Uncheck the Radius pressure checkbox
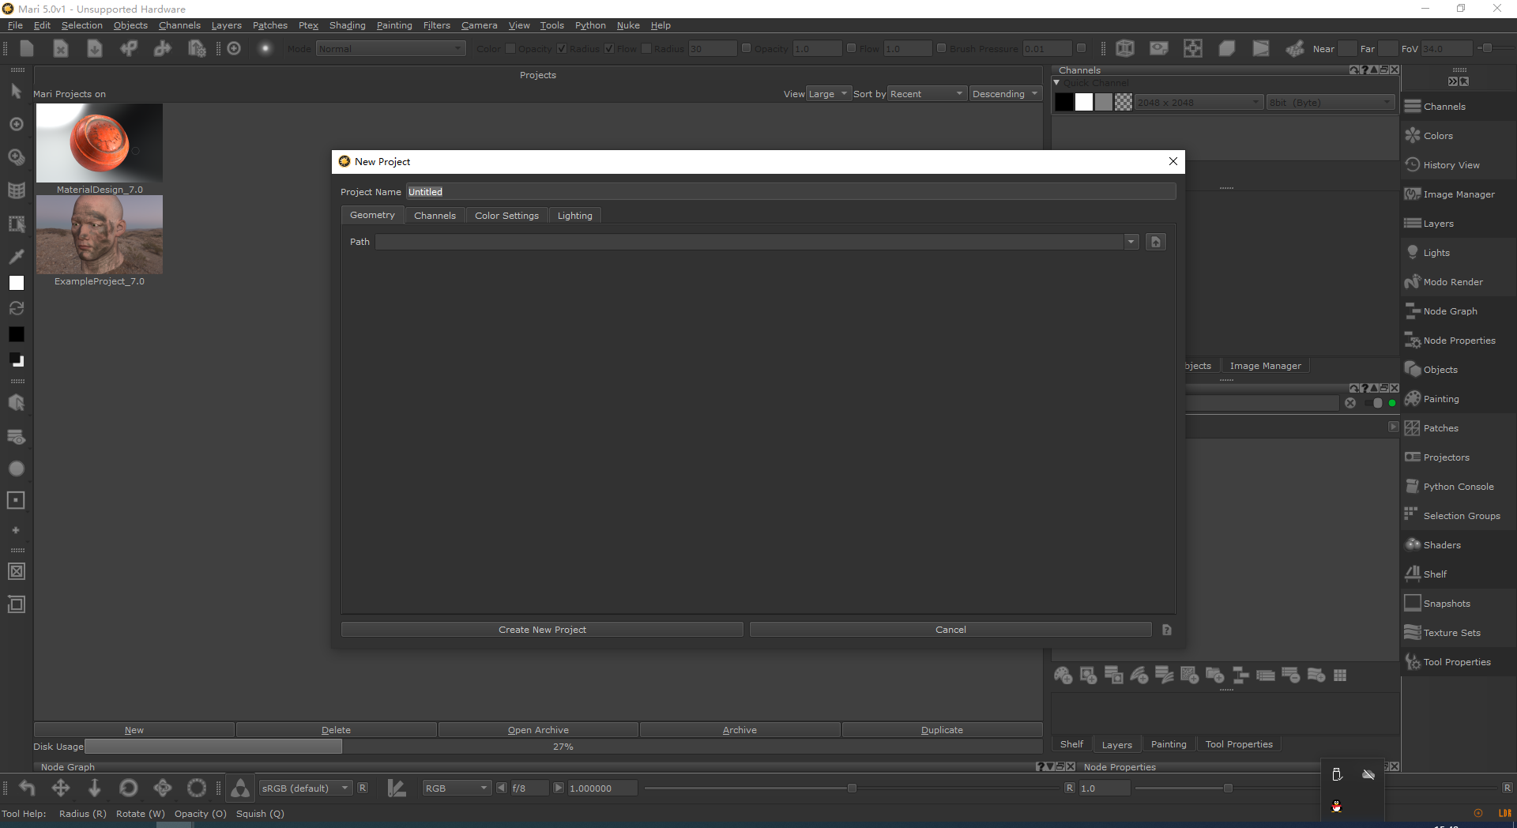Viewport: 1517px width, 828px height. (x=609, y=48)
